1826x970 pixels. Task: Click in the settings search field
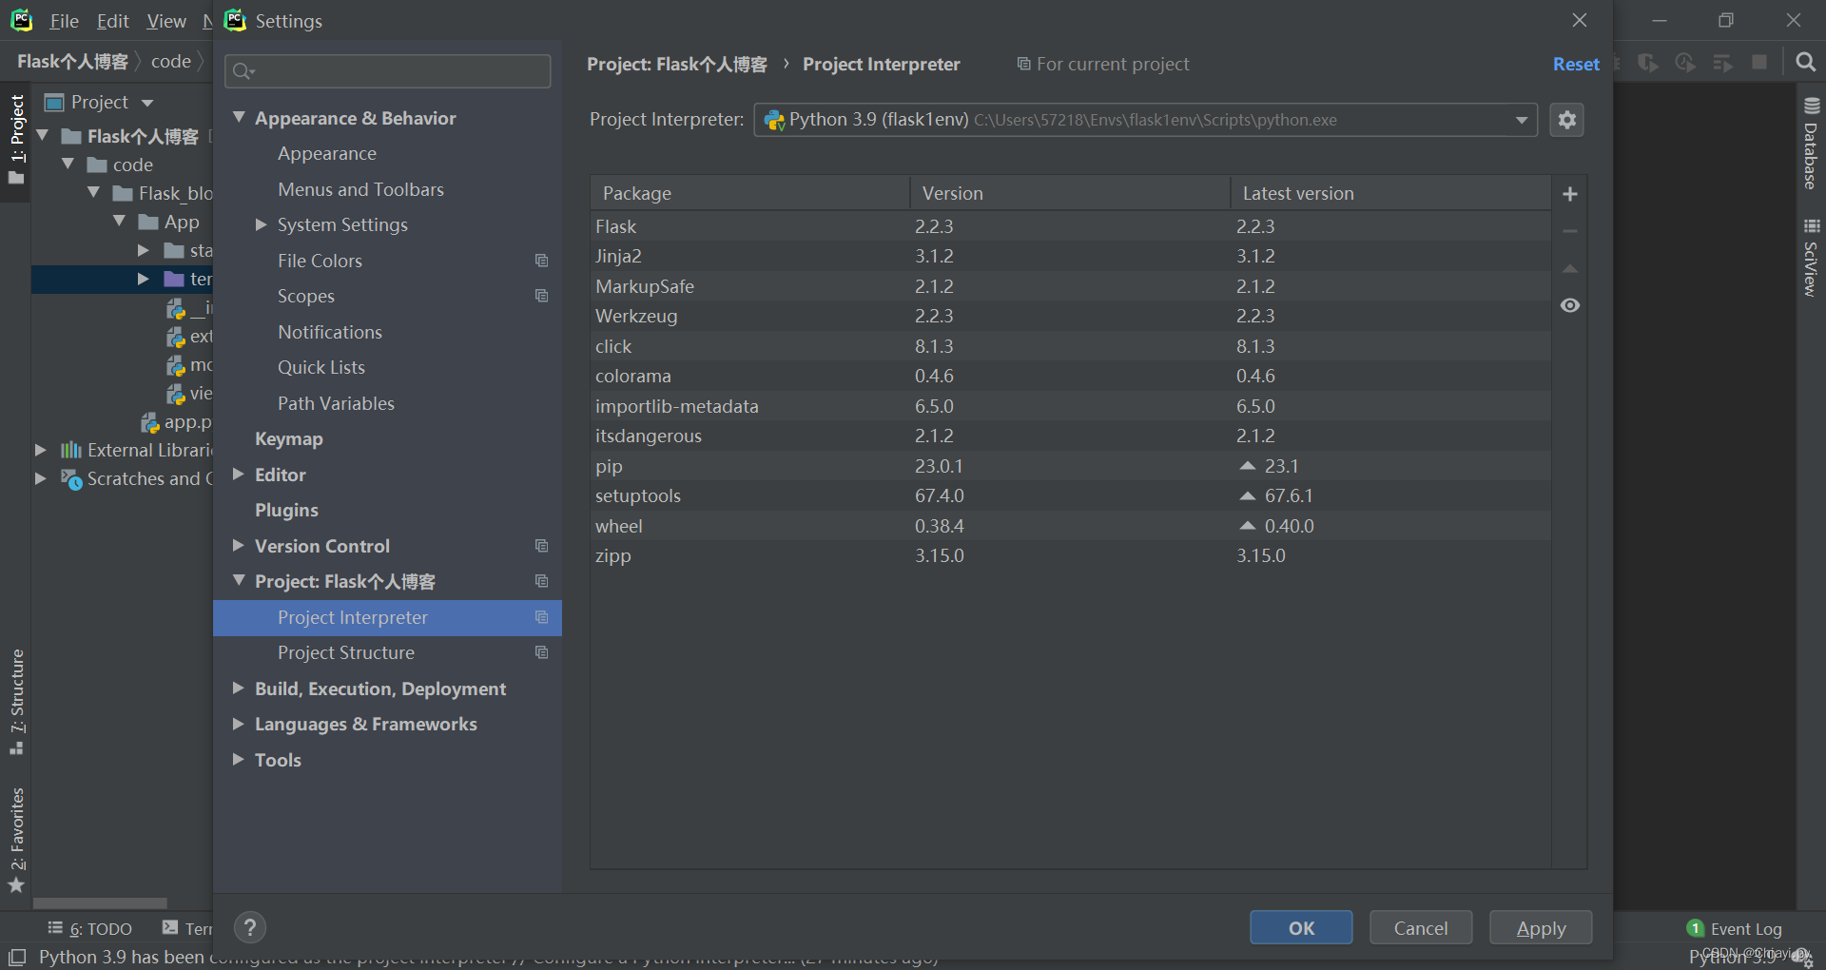[387, 71]
